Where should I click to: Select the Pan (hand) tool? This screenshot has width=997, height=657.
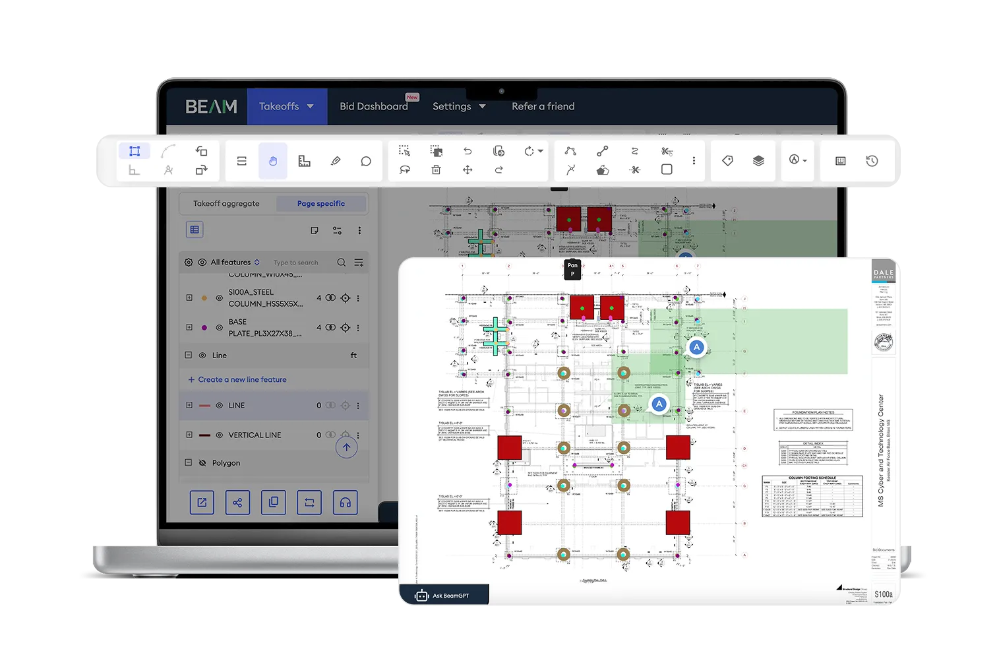click(272, 160)
